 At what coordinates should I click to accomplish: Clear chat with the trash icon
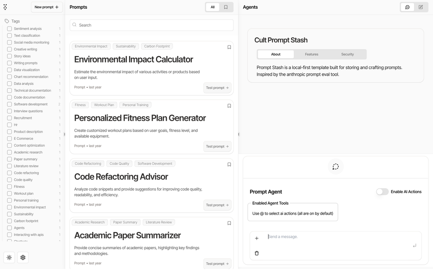(x=257, y=253)
